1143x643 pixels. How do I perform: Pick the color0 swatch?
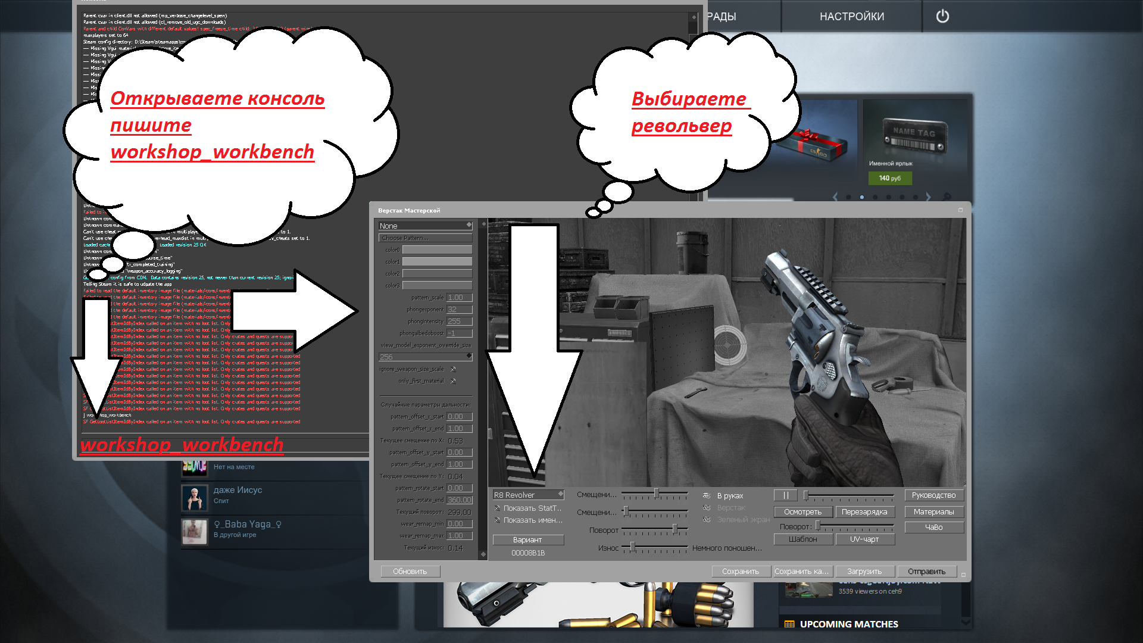coord(437,250)
